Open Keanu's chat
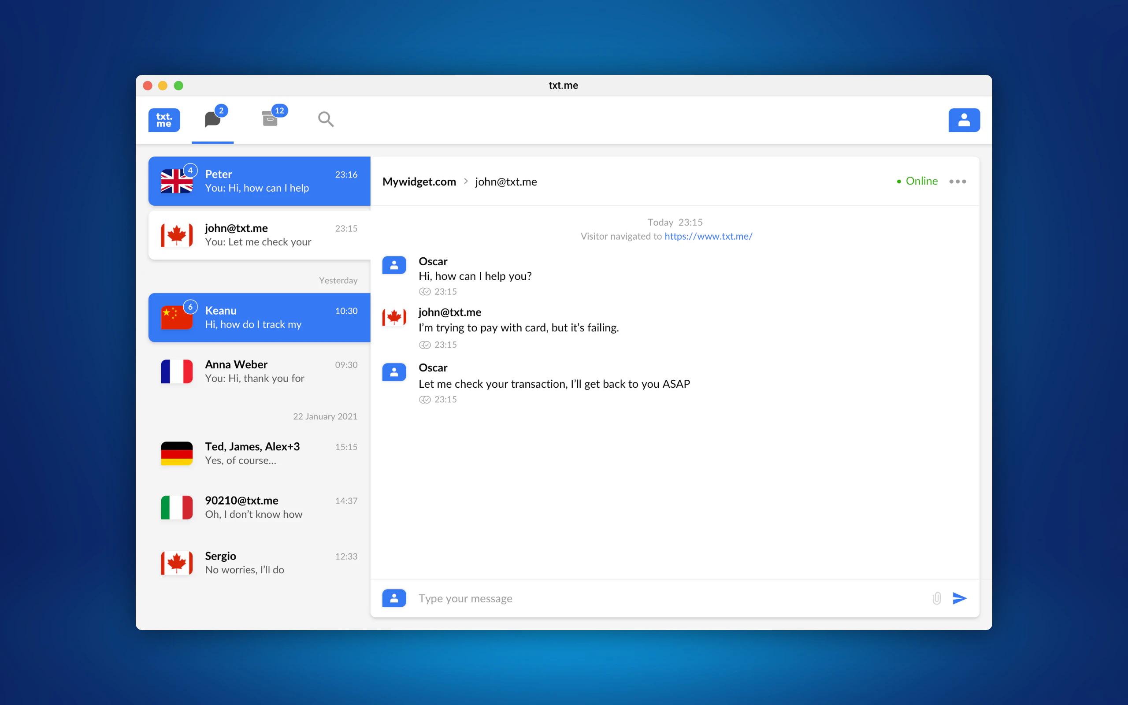The image size is (1128, 705). [x=259, y=318]
